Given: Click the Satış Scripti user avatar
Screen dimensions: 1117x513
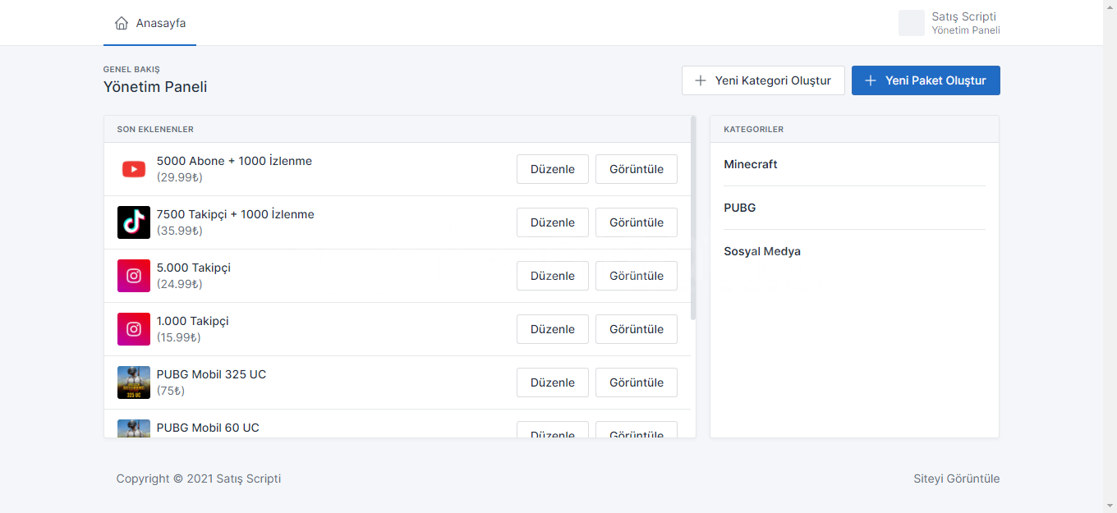Looking at the screenshot, I should tap(912, 23).
